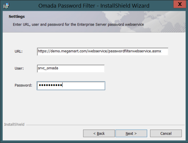Cancel the Omada Password Filter installation
The width and height of the screenshot is (188, 143).
pyautogui.click(x=166, y=133)
